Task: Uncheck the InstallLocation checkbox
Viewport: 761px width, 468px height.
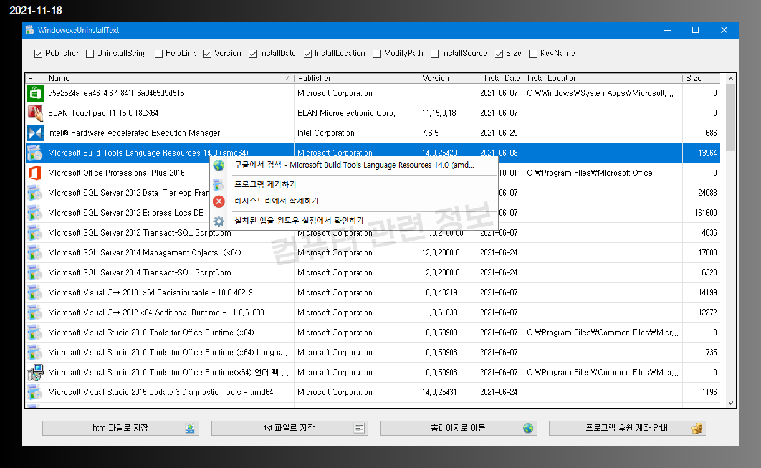Action: 307,54
